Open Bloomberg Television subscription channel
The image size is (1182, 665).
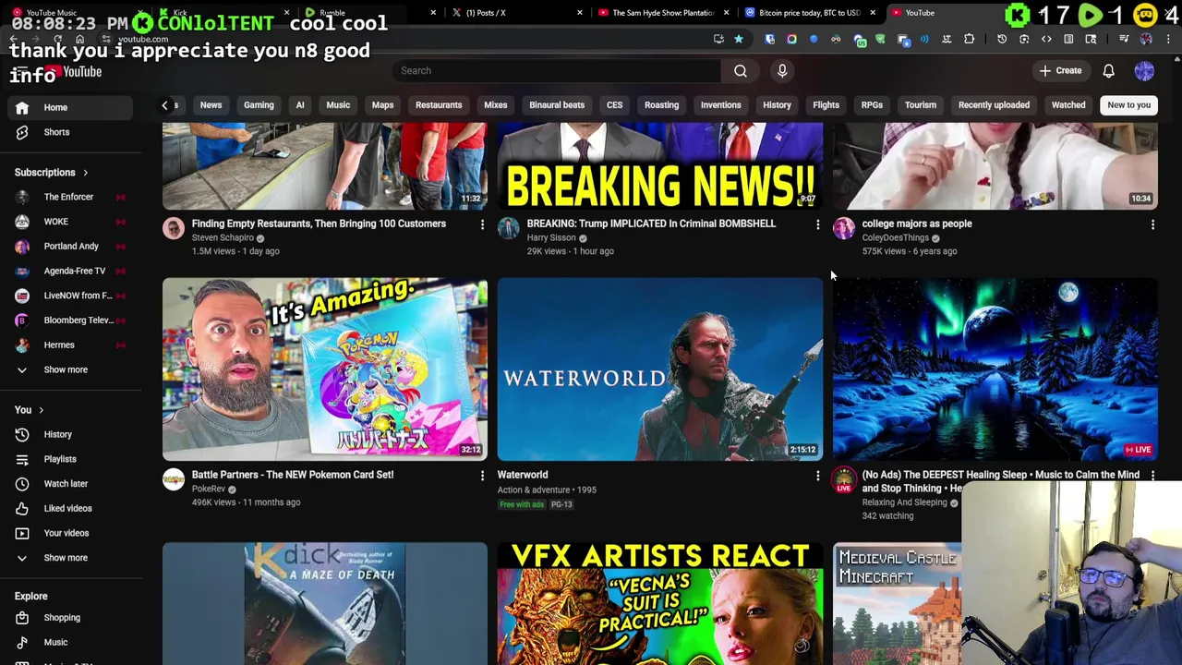(71, 320)
